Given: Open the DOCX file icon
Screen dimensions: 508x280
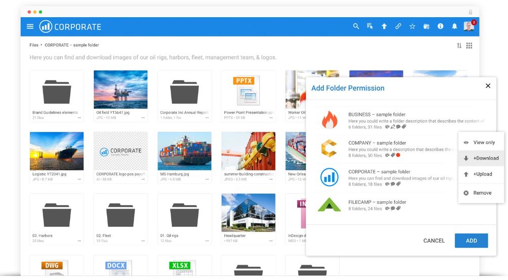Looking at the screenshot, I should point(118,268).
